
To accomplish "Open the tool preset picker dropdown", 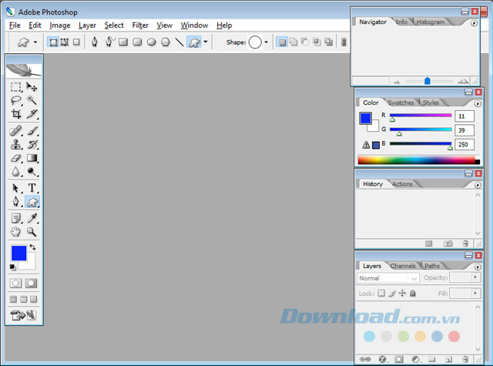I will point(35,42).
